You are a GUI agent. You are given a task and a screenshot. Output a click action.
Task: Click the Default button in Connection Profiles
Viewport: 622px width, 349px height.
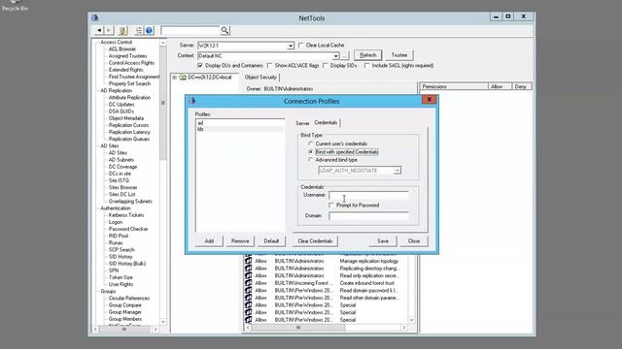point(271,241)
